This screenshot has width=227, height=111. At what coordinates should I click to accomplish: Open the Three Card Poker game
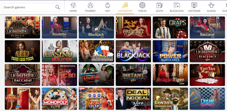[x=22, y=51]
